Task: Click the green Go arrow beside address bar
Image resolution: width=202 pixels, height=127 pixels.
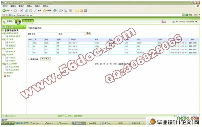Action: (187, 15)
